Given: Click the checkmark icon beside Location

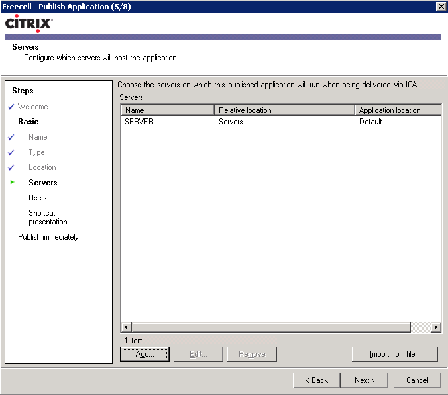Looking at the screenshot, I should [x=11, y=167].
